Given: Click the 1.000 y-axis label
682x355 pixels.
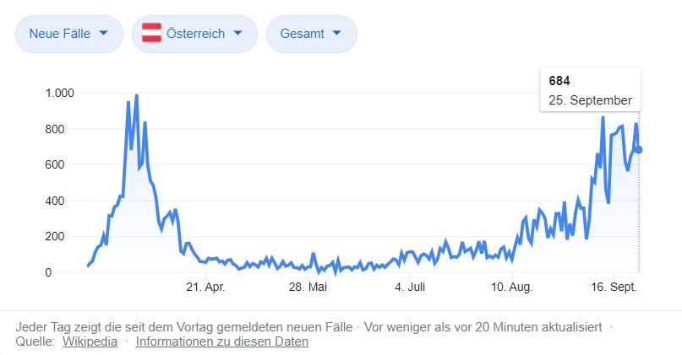Looking at the screenshot, I should tap(59, 93).
